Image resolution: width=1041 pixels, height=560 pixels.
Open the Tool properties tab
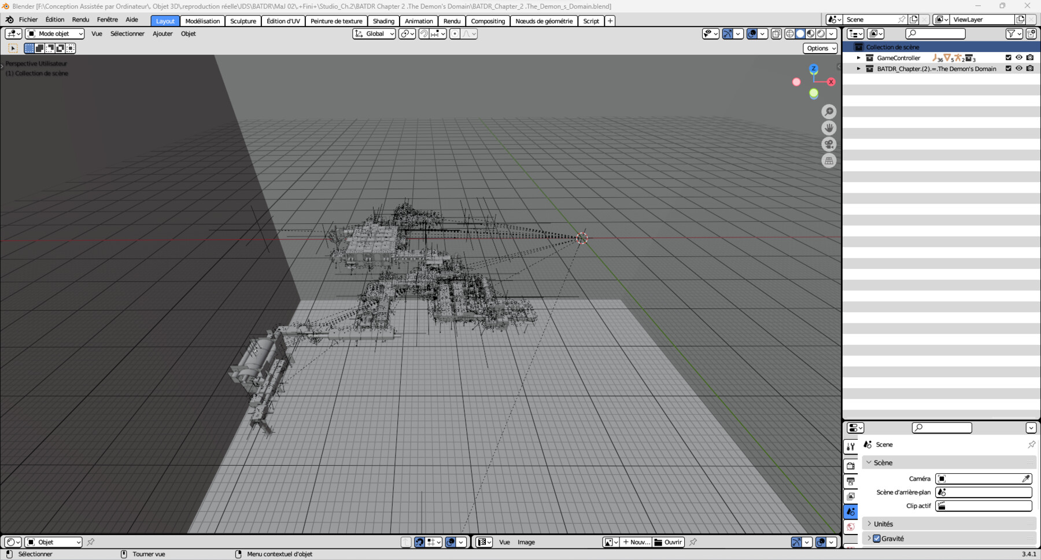[851, 447]
